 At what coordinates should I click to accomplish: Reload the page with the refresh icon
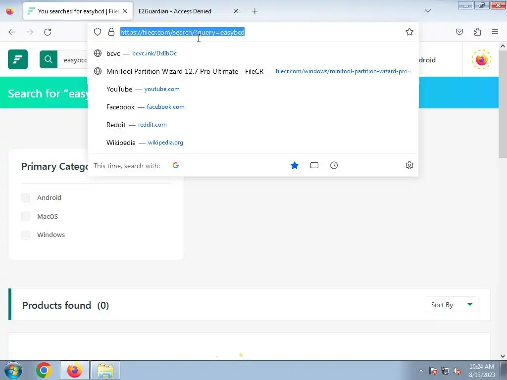pyautogui.click(x=48, y=32)
